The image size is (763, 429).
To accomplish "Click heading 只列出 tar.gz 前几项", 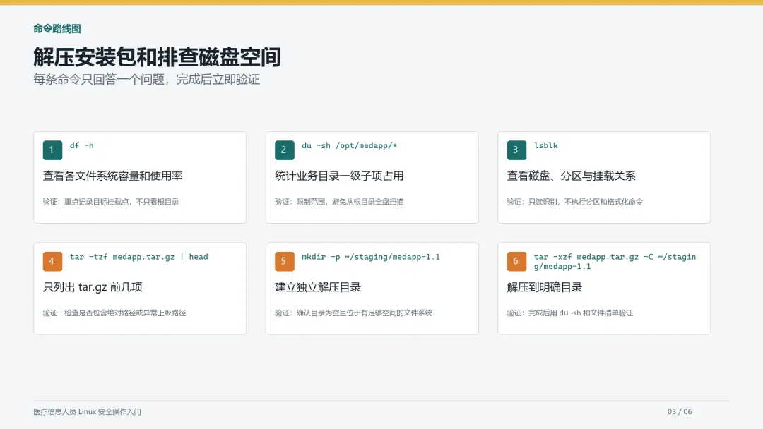I will pyautogui.click(x=93, y=287).
